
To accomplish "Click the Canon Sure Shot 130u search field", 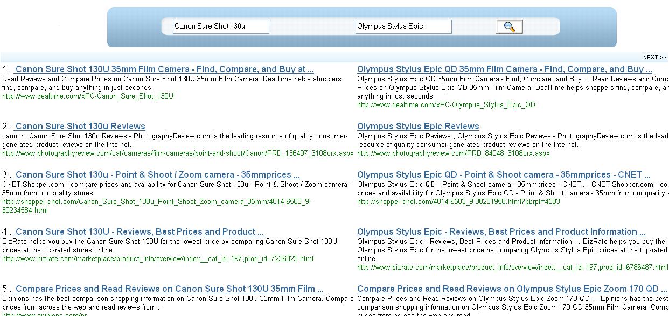I will pyautogui.click(x=220, y=26).
